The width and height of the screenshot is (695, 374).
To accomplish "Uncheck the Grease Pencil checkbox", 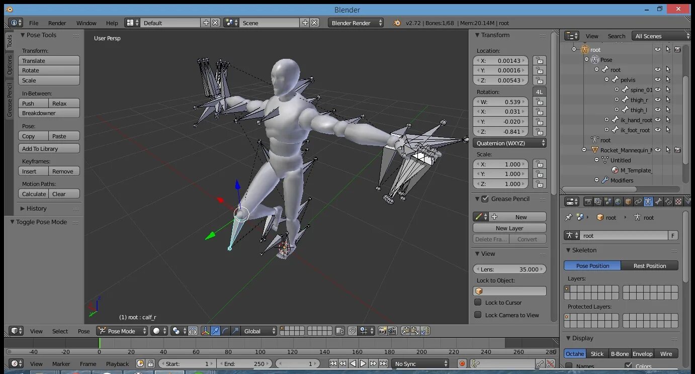I will 485,199.
